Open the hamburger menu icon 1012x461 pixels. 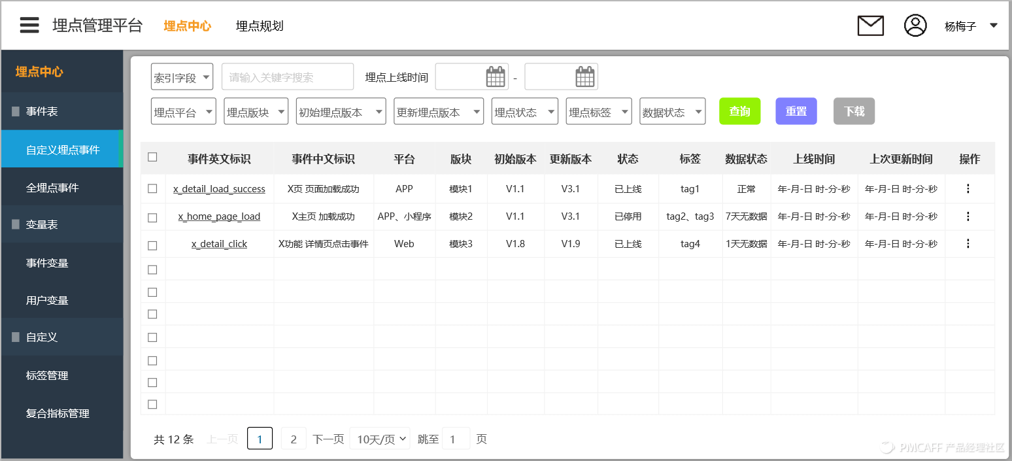[29, 26]
